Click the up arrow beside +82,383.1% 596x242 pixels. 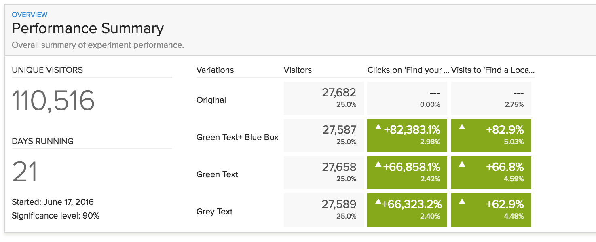[378, 127]
